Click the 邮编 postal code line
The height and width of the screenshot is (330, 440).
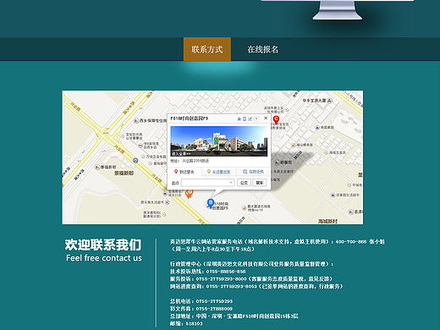[x=186, y=323]
